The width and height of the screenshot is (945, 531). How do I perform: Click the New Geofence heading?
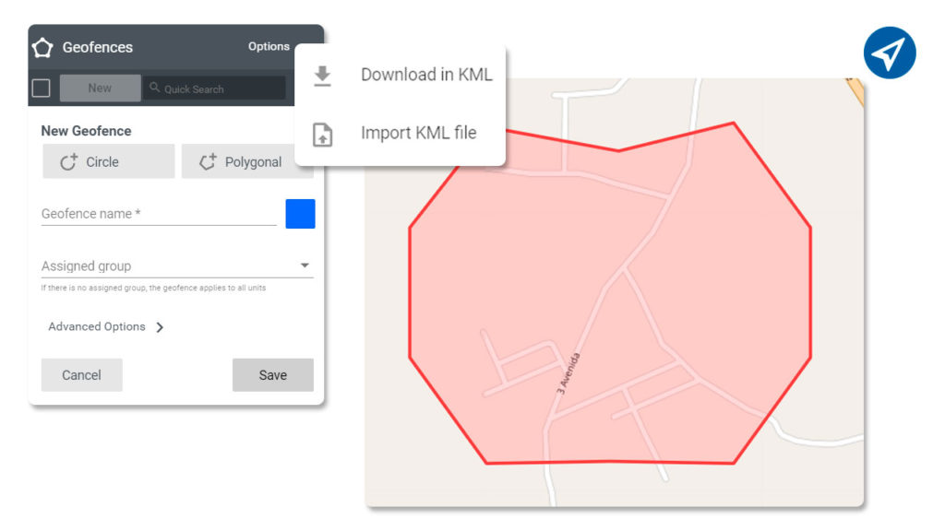point(86,131)
